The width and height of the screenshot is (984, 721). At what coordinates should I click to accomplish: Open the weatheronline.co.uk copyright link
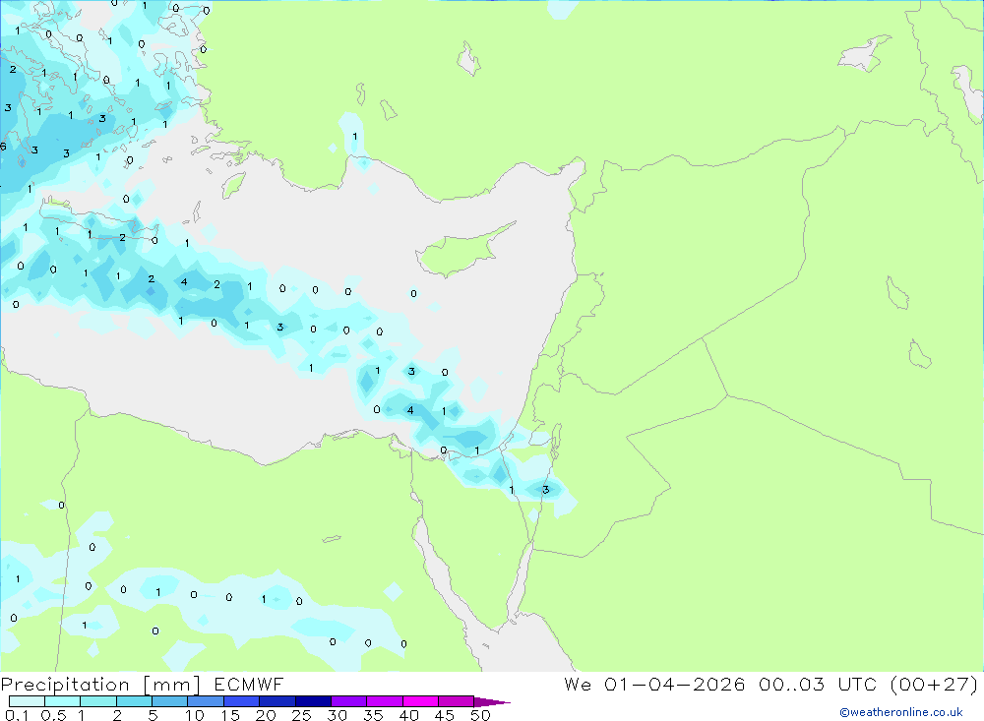point(900,712)
